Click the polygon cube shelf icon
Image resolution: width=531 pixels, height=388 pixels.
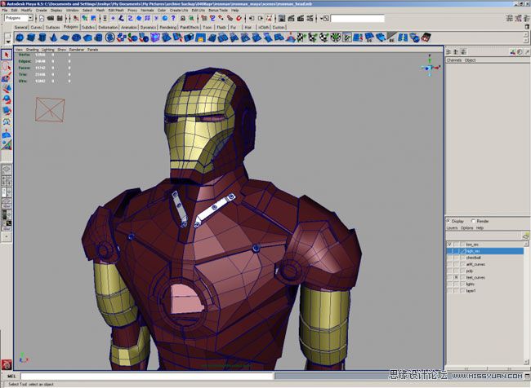pyautogui.click(x=30, y=37)
